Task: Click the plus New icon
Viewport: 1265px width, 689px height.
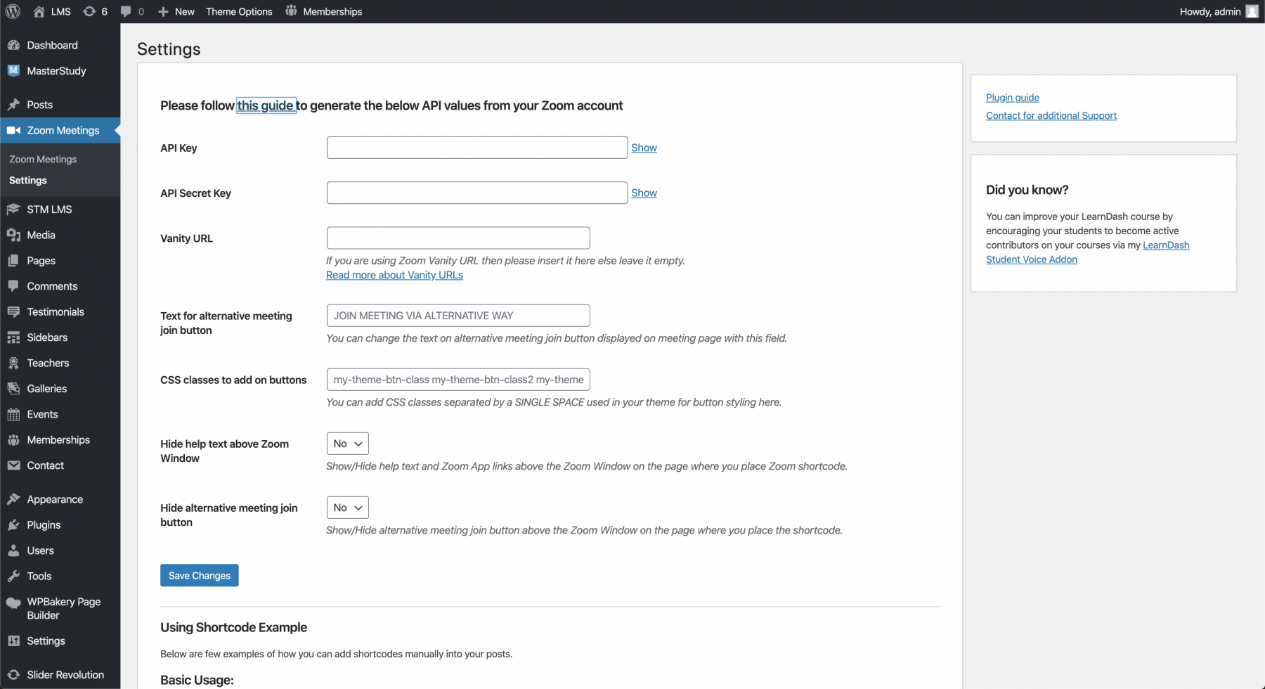Action: coord(163,11)
